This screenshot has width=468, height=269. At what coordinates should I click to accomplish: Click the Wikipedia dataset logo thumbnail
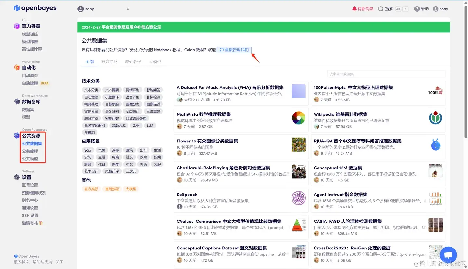(435, 118)
